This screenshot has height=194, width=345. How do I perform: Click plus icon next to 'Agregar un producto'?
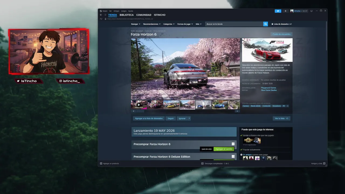click(x=101, y=163)
